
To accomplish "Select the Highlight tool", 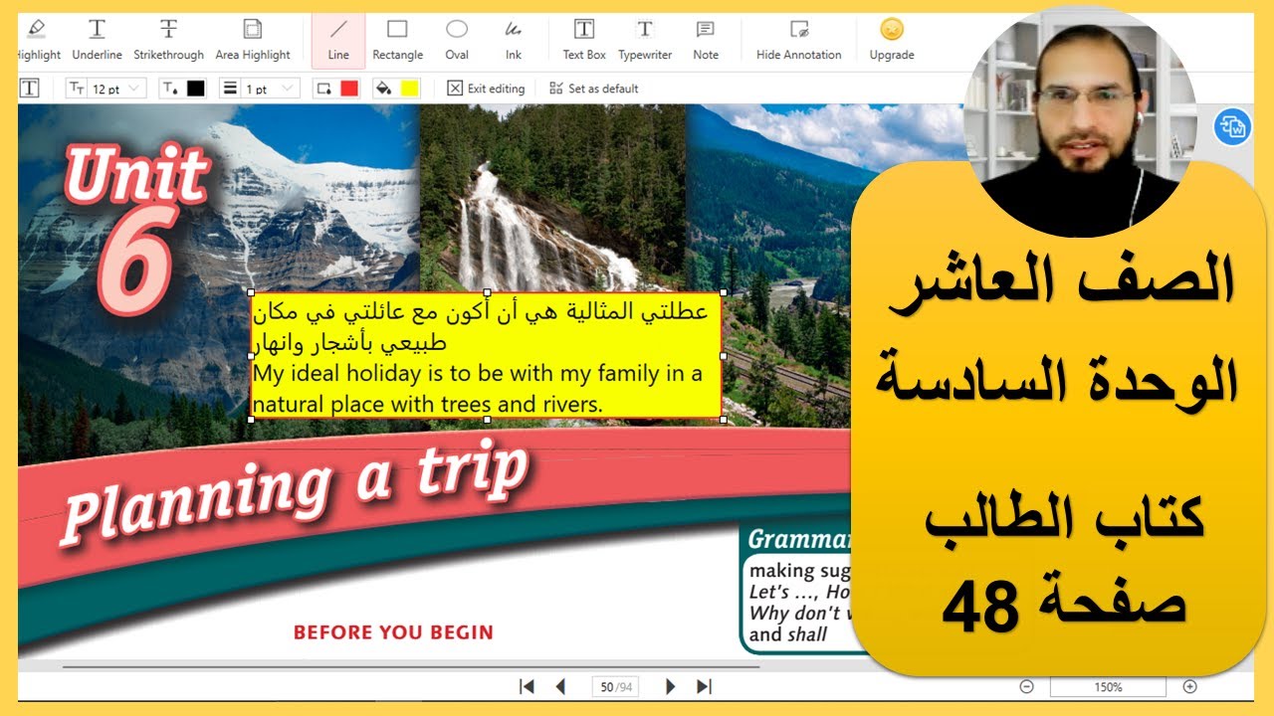I will pos(38,40).
